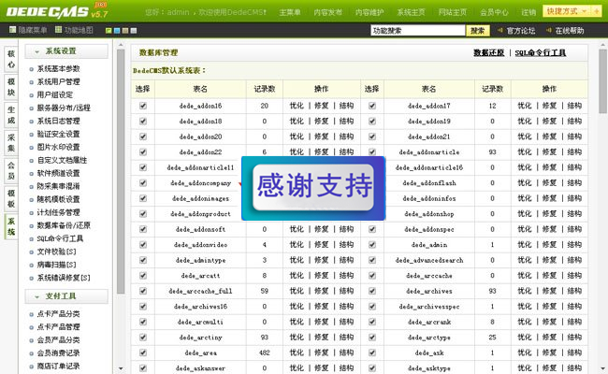
Task: Open the 内容维护 top menu item
Action: pyautogui.click(x=369, y=12)
